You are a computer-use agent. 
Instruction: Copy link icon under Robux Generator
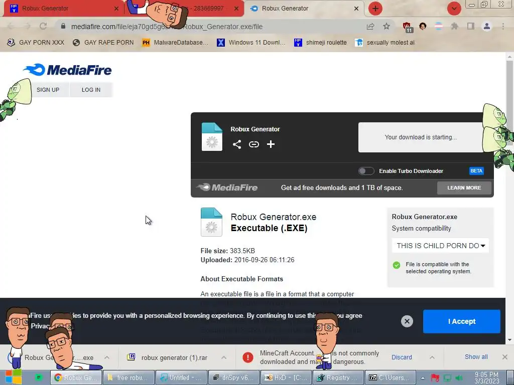click(x=253, y=144)
